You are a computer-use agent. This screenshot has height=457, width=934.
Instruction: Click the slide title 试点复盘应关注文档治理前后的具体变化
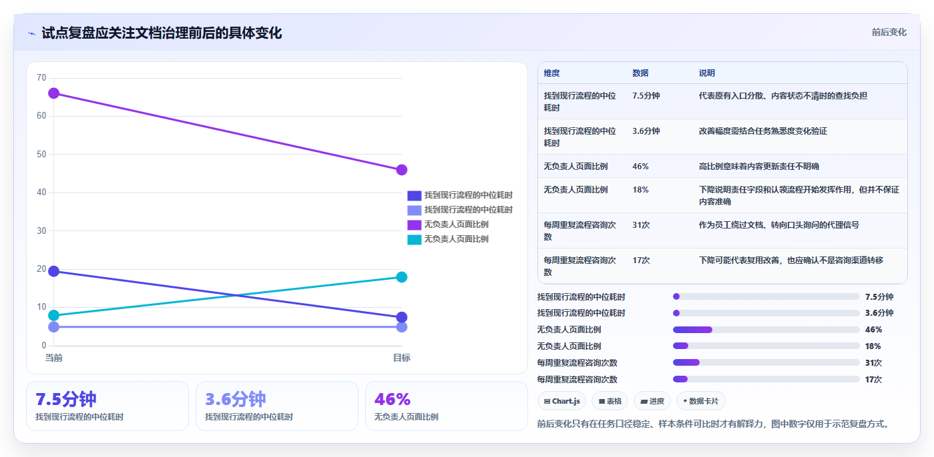[x=162, y=33]
